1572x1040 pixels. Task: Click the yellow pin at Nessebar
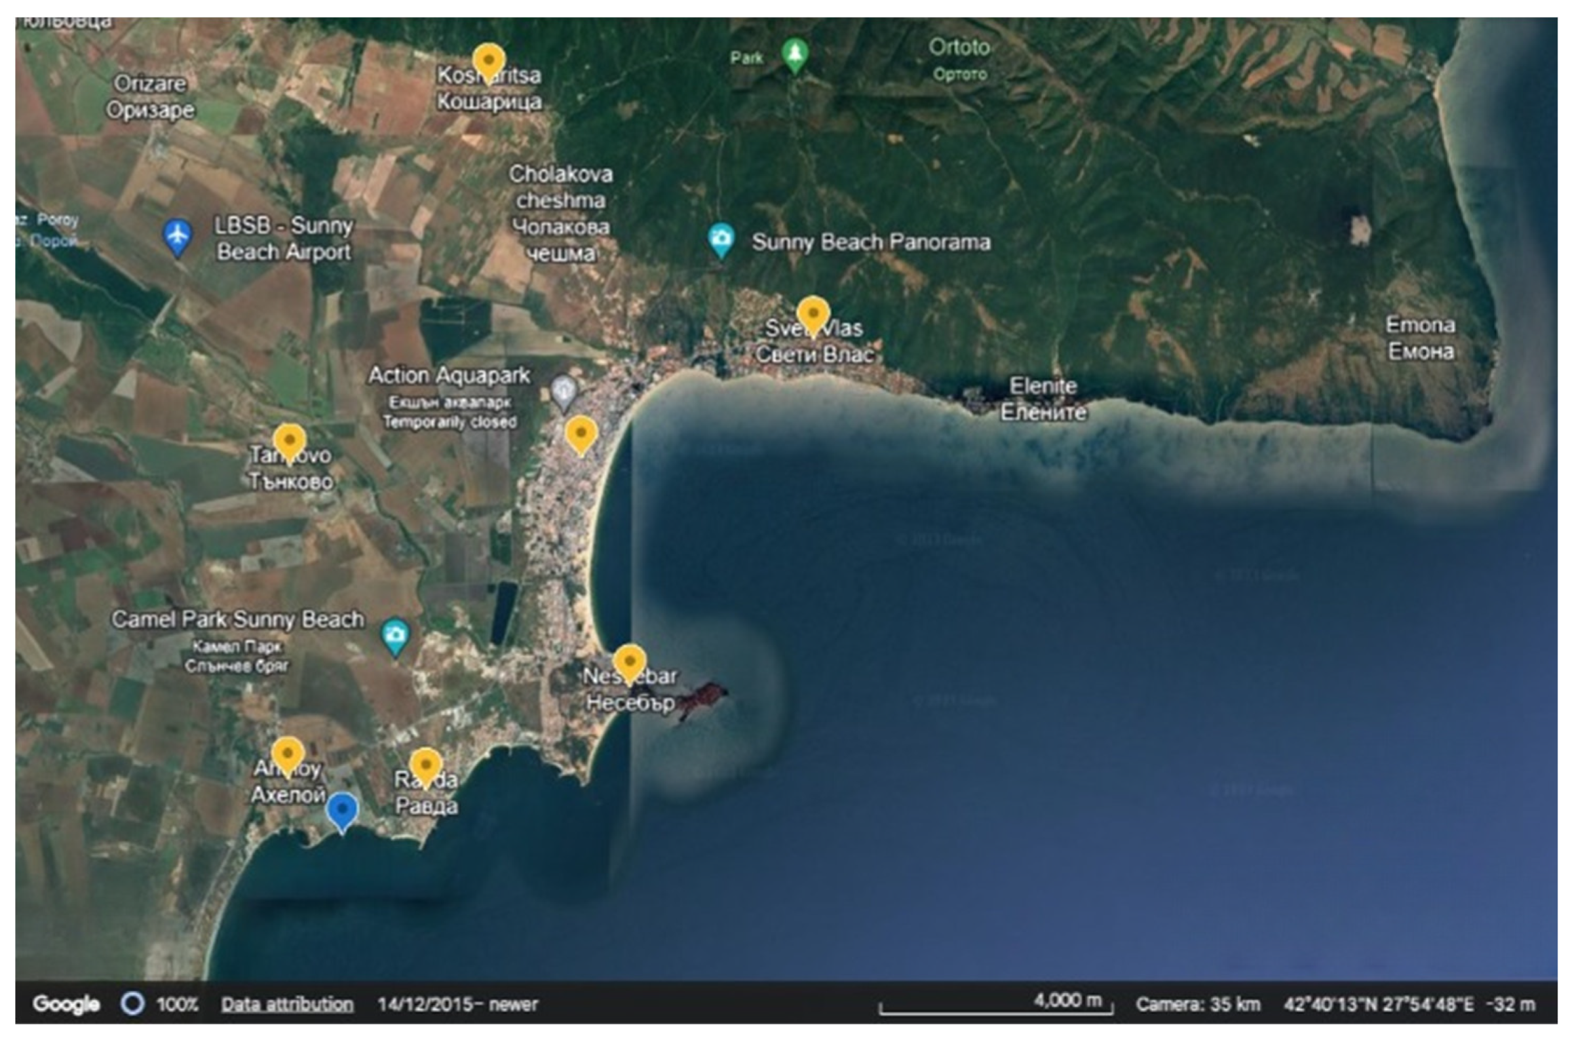point(629,662)
